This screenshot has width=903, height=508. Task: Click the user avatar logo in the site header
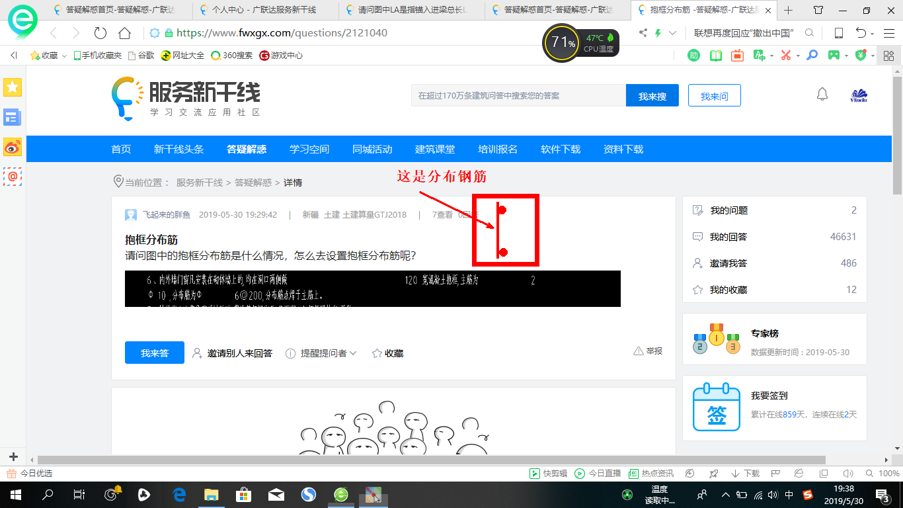click(x=859, y=96)
